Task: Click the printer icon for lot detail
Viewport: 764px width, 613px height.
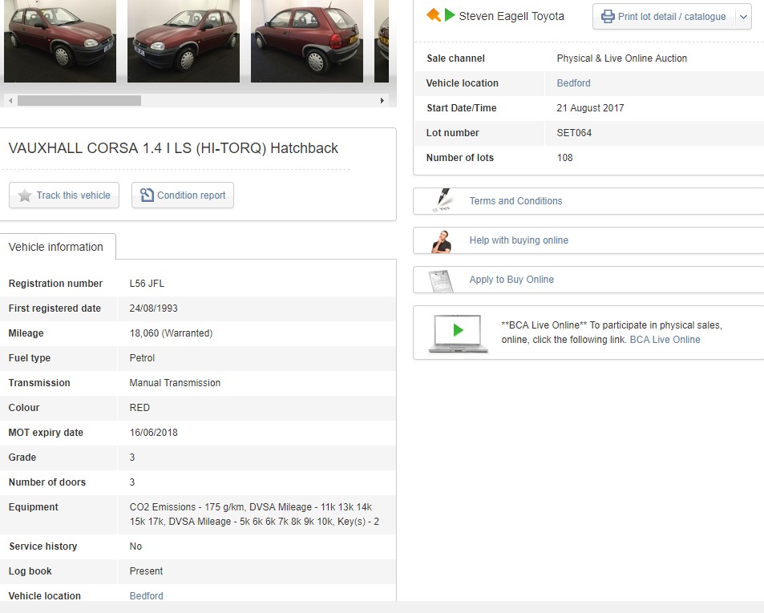Action: 608,17
